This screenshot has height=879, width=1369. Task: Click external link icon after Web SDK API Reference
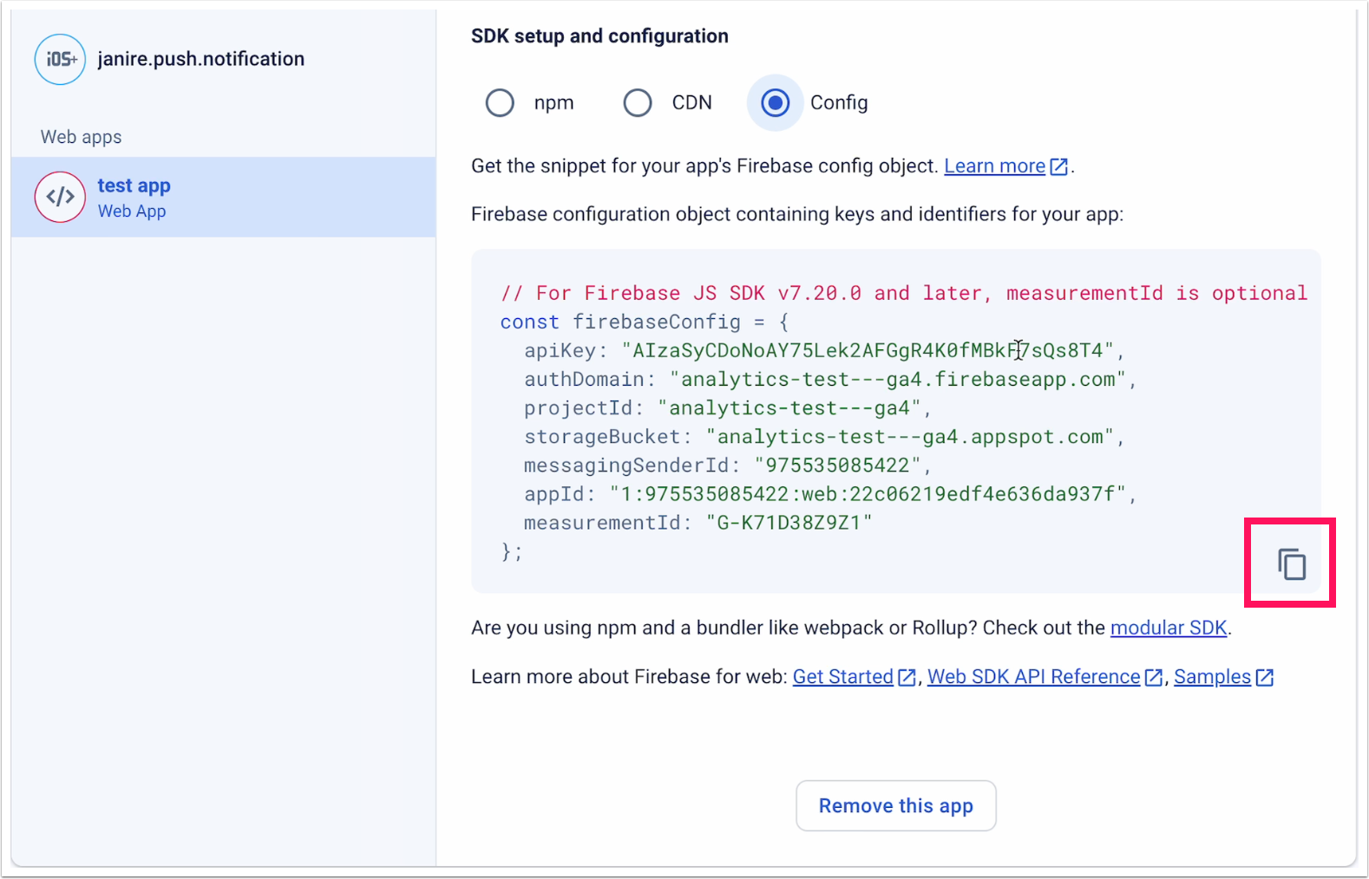click(x=1154, y=677)
